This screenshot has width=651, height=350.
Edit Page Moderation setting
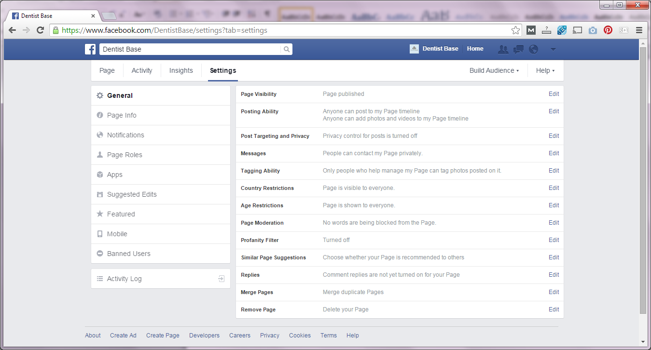pos(554,223)
